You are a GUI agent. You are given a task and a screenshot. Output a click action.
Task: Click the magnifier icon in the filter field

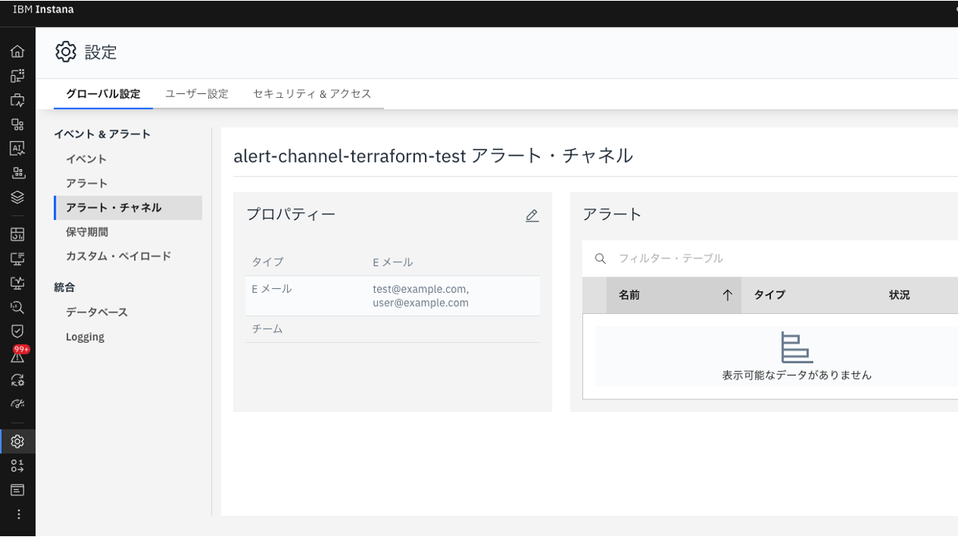pos(600,258)
